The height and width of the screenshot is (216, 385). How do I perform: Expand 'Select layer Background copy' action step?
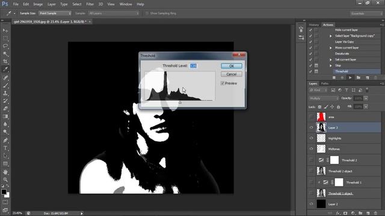pos(330,36)
